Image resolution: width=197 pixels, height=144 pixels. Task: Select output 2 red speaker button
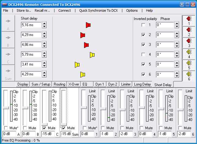[x=189, y=32]
